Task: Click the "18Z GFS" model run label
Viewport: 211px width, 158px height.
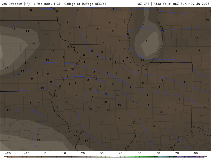Action: (143, 4)
